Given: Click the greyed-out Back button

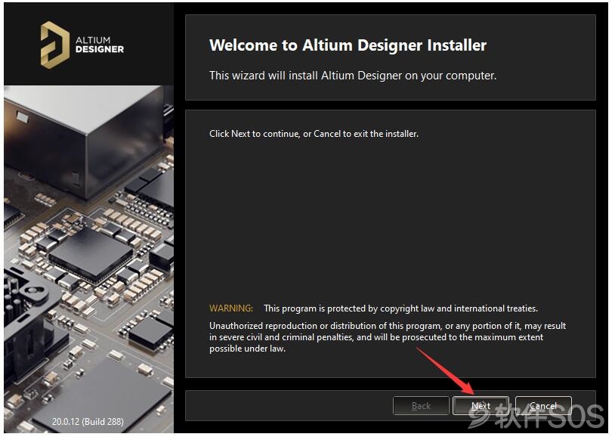Looking at the screenshot, I should (421, 405).
